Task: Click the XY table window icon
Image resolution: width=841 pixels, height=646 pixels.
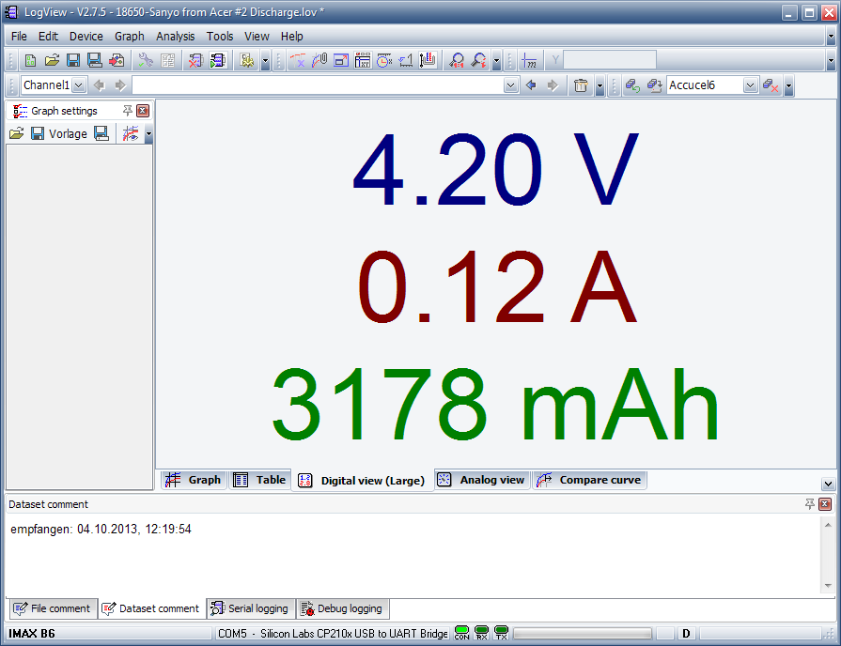Action: (363, 61)
